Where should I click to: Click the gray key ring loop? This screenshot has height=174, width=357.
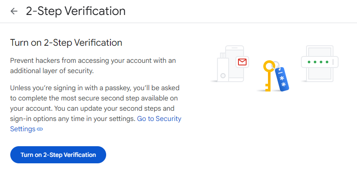[x=276, y=65]
